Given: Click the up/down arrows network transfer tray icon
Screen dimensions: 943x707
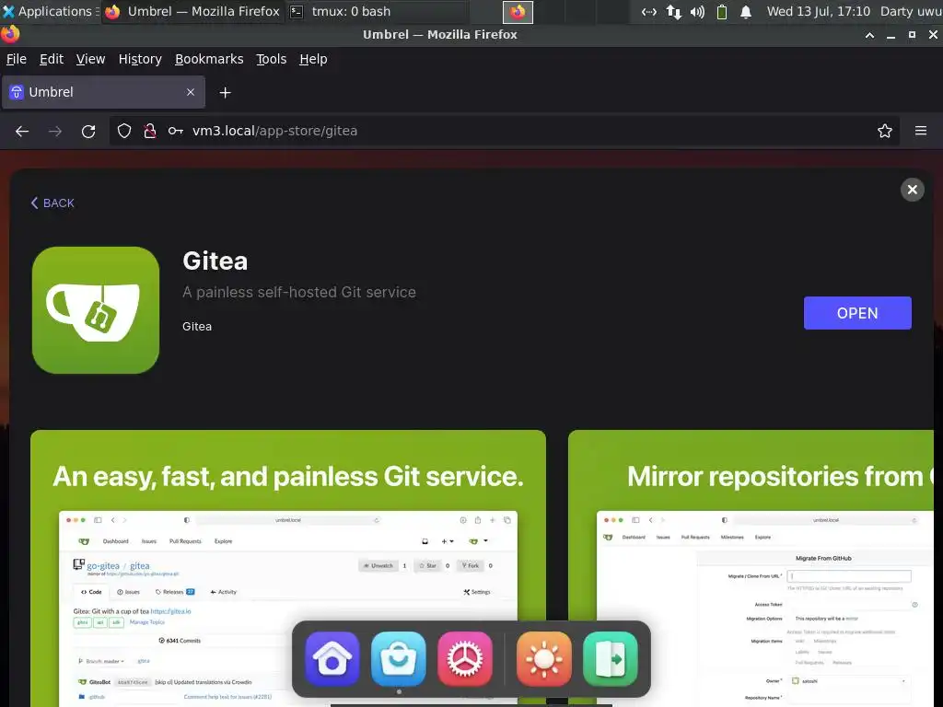Looking at the screenshot, I should click(673, 12).
